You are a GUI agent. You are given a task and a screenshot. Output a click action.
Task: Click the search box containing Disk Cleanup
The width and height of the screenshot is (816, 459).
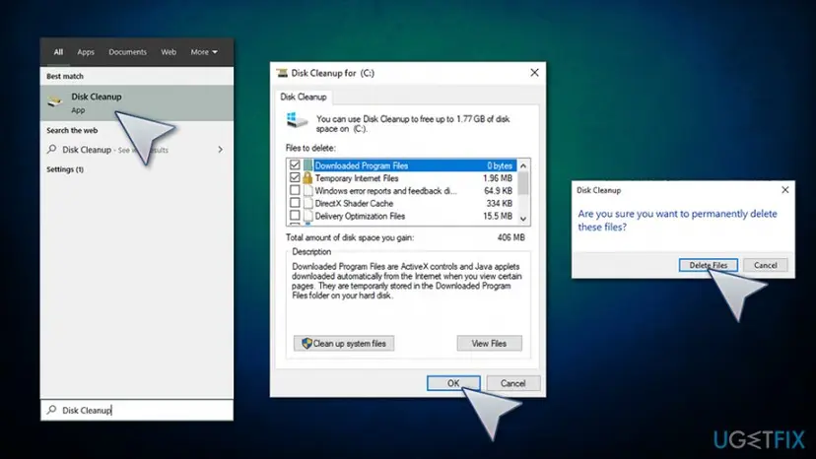pyautogui.click(x=136, y=410)
